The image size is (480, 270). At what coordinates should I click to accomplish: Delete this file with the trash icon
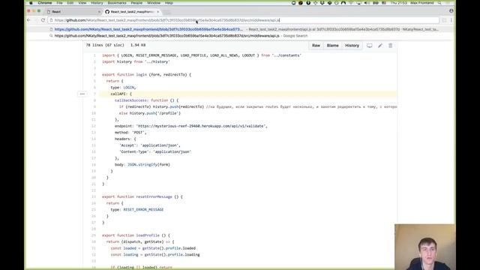pos(390,46)
